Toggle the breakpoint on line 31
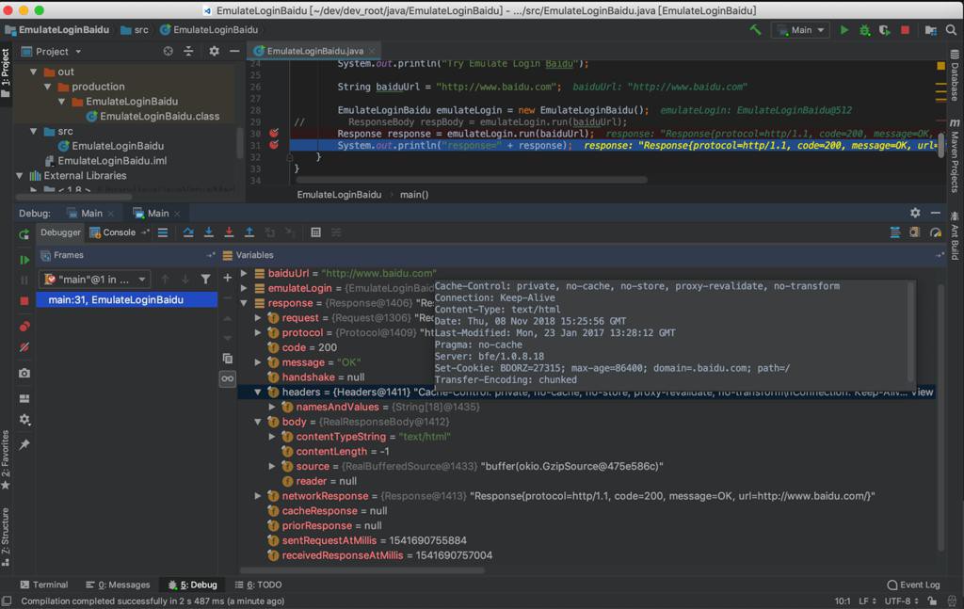The width and height of the screenshot is (964, 609). pyautogui.click(x=274, y=145)
